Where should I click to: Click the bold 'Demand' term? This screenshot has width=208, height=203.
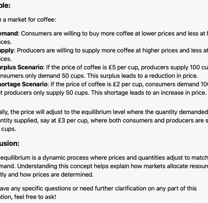[x=9, y=33]
